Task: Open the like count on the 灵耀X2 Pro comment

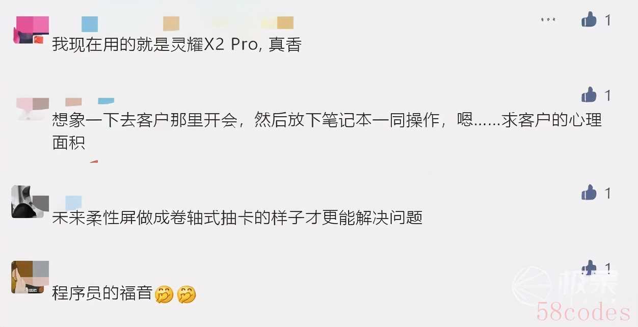Action: point(607,20)
